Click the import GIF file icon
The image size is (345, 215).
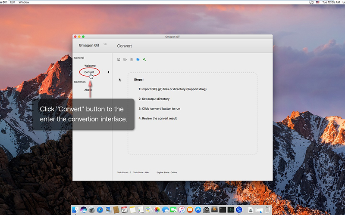coord(119,59)
